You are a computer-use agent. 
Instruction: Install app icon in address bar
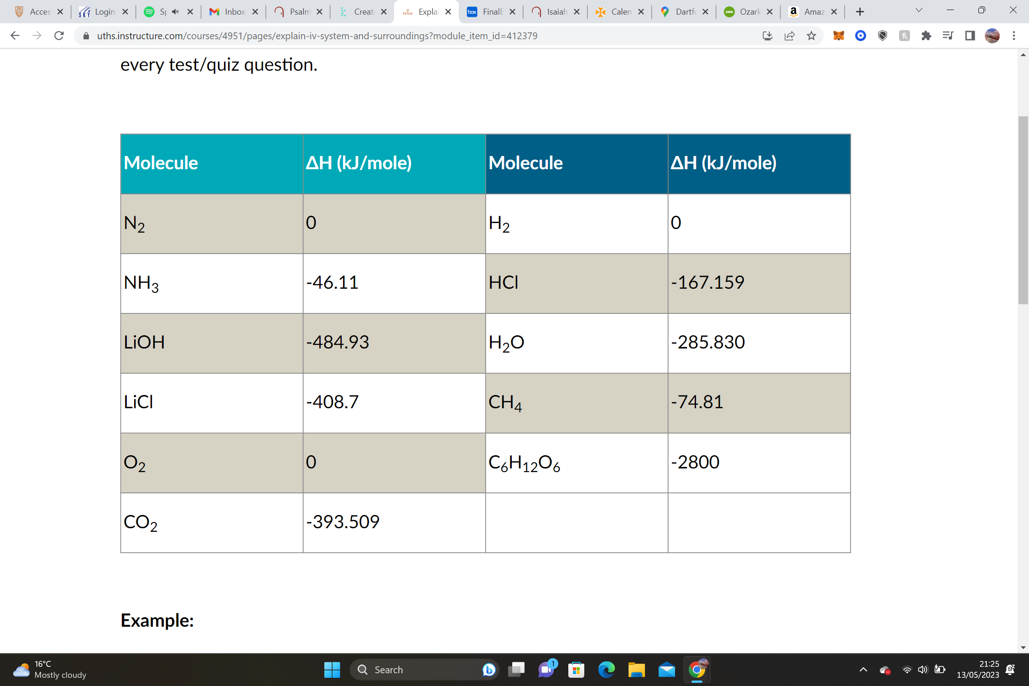[768, 36]
